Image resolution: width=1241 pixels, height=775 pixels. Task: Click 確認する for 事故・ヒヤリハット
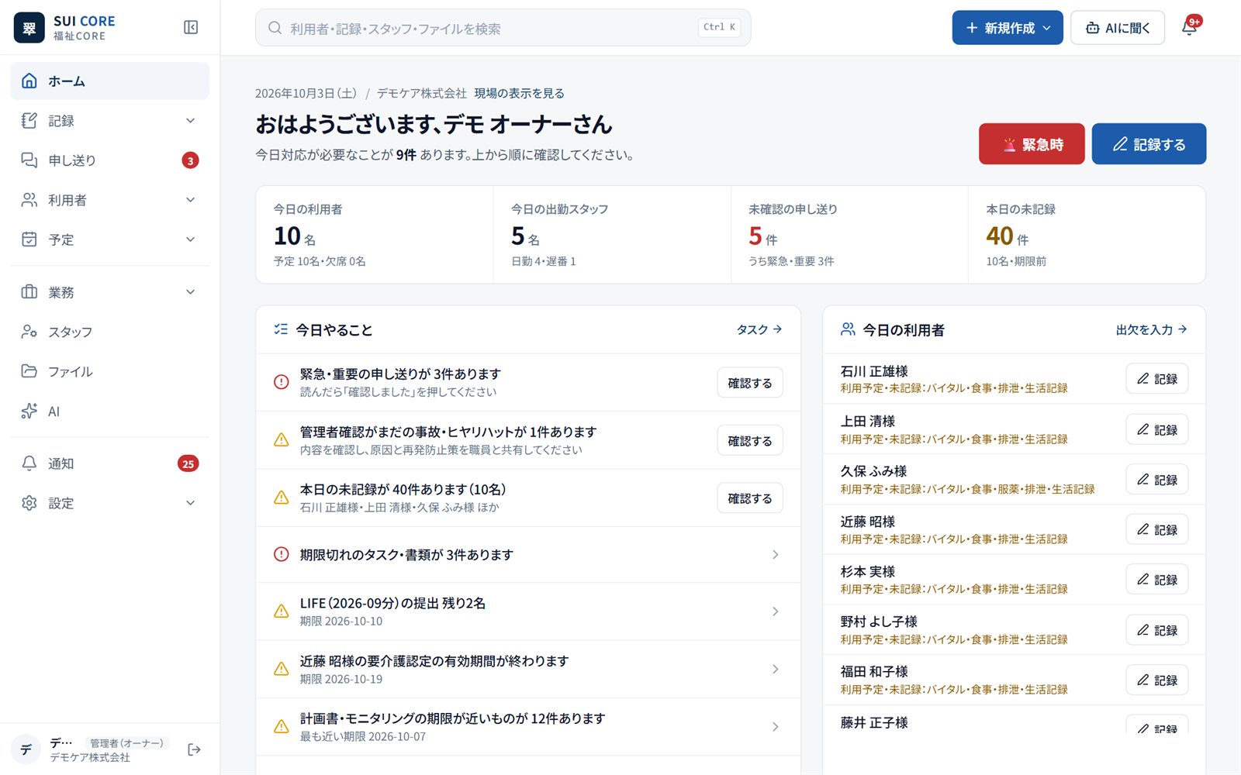pyautogui.click(x=750, y=441)
